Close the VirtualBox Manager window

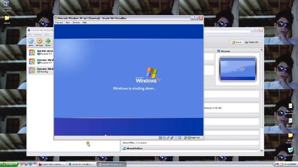(261, 30)
